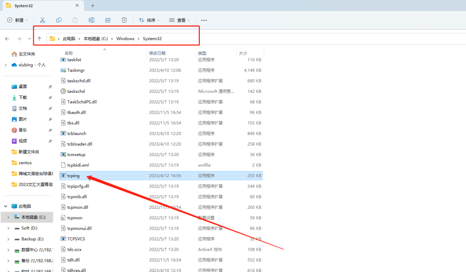The image size is (466, 272).
Task: Open the Sort dropdown menu
Action: pos(149,20)
